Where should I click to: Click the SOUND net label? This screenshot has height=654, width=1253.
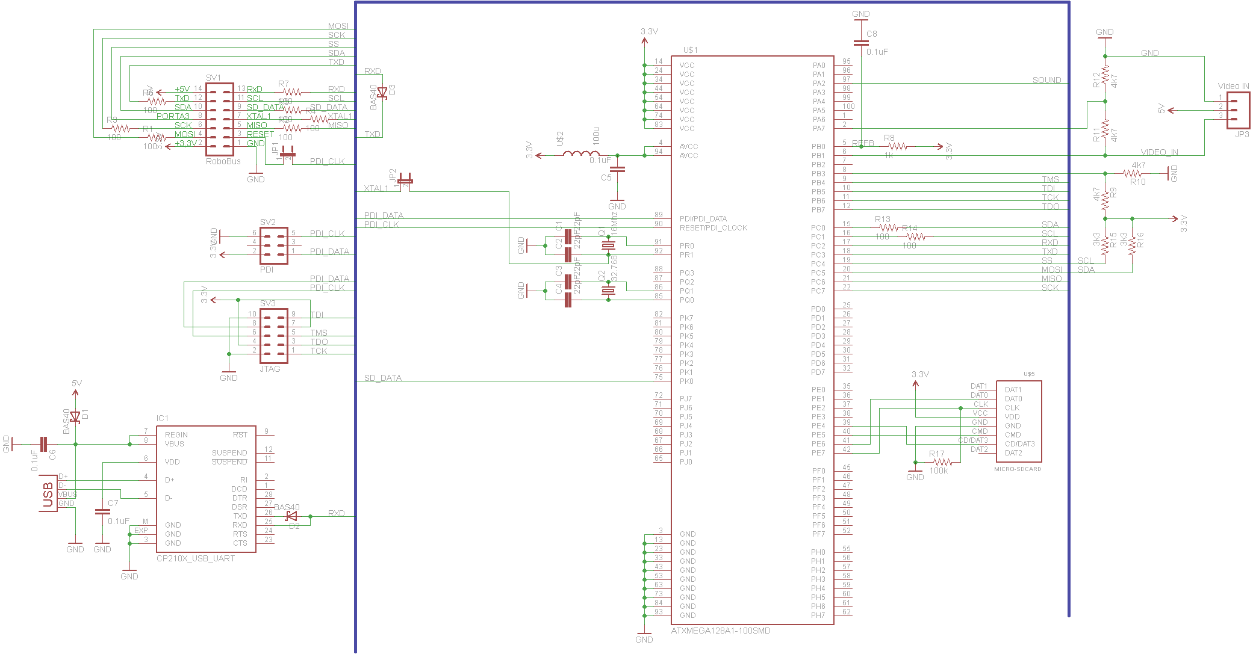1046,80
